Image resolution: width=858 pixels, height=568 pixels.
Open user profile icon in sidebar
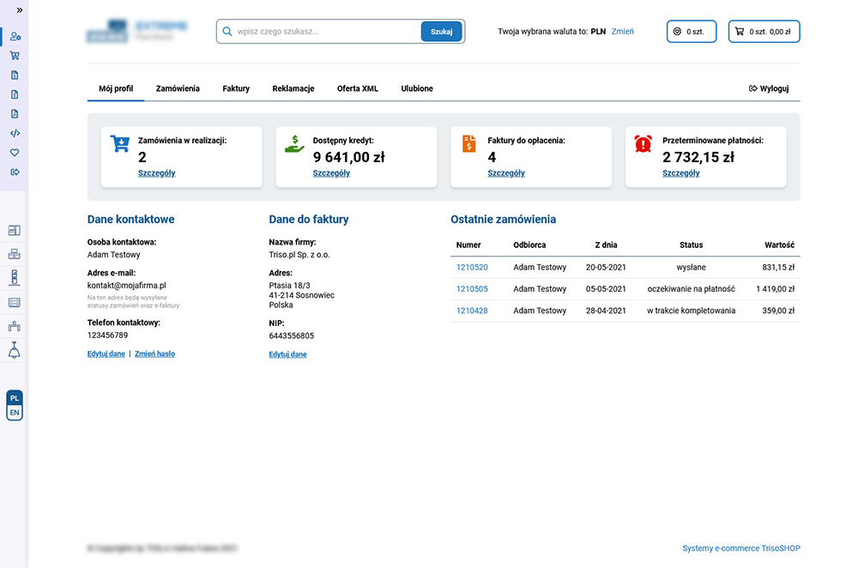[15, 37]
